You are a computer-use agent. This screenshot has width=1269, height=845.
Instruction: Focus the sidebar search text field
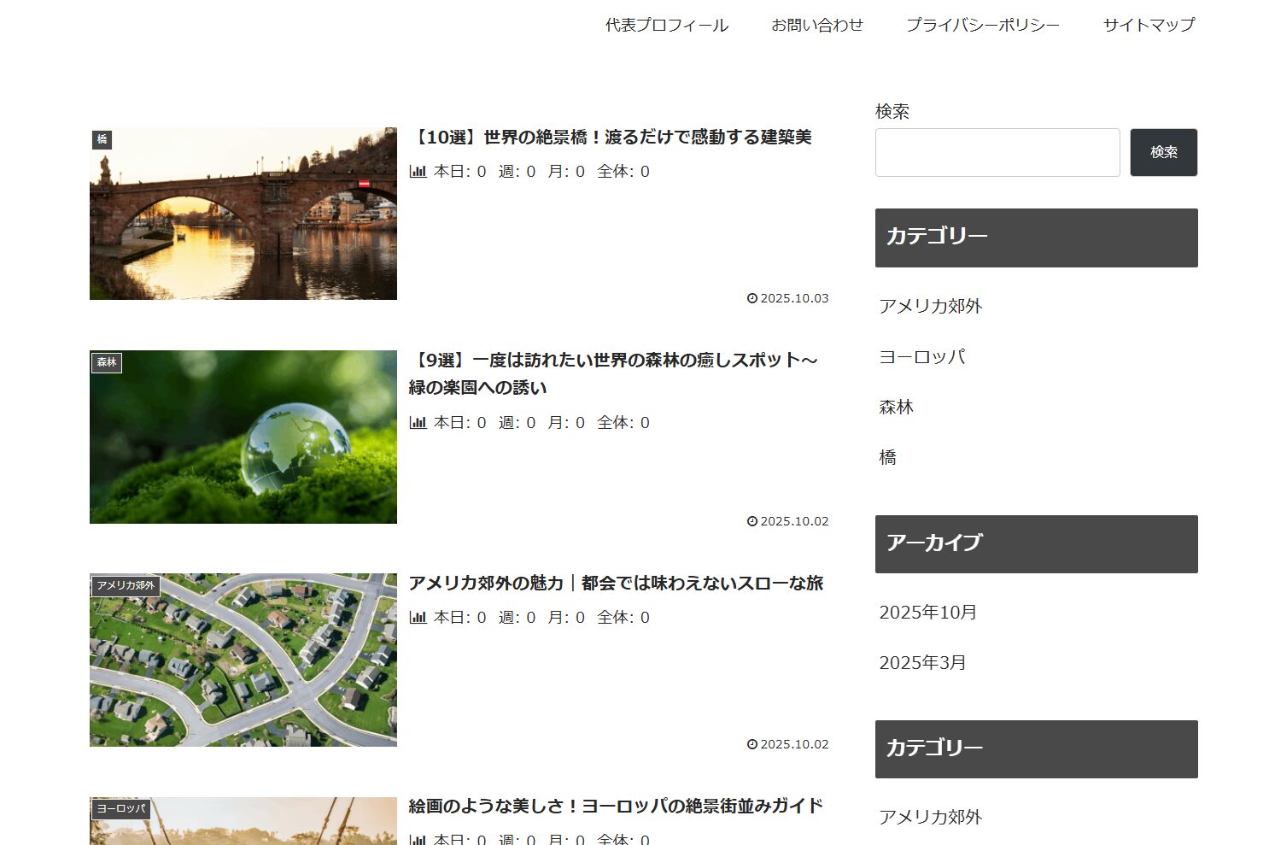(x=997, y=153)
